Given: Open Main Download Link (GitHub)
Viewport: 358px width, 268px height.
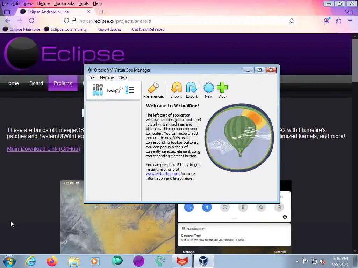Looking at the screenshot, I should pyautogui.click(x=44, y=149).
